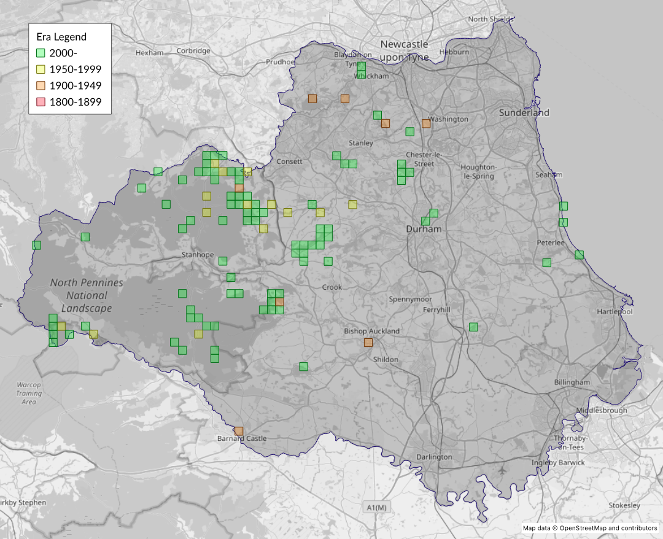Viewport: 663px width, 539px height.
Task: Click the Warcop Training Area label
Action: click(x=29, y=393)
